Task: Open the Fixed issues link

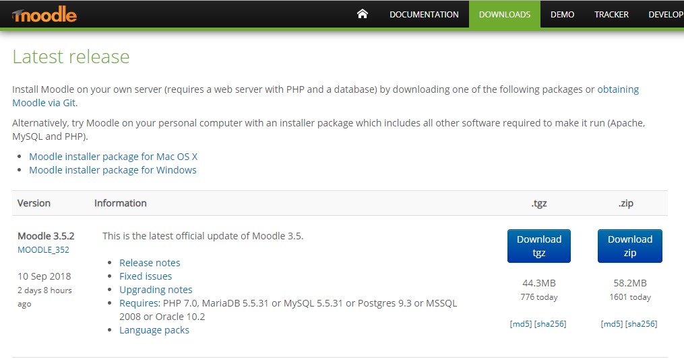Action: pyautogui.click(x=146, y=276)
